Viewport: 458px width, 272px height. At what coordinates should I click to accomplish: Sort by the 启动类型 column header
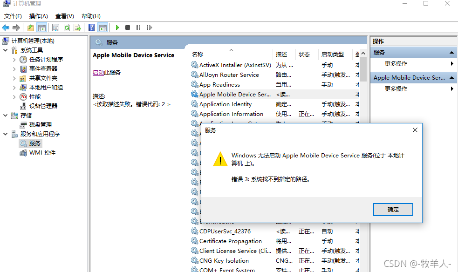[335, 54]
